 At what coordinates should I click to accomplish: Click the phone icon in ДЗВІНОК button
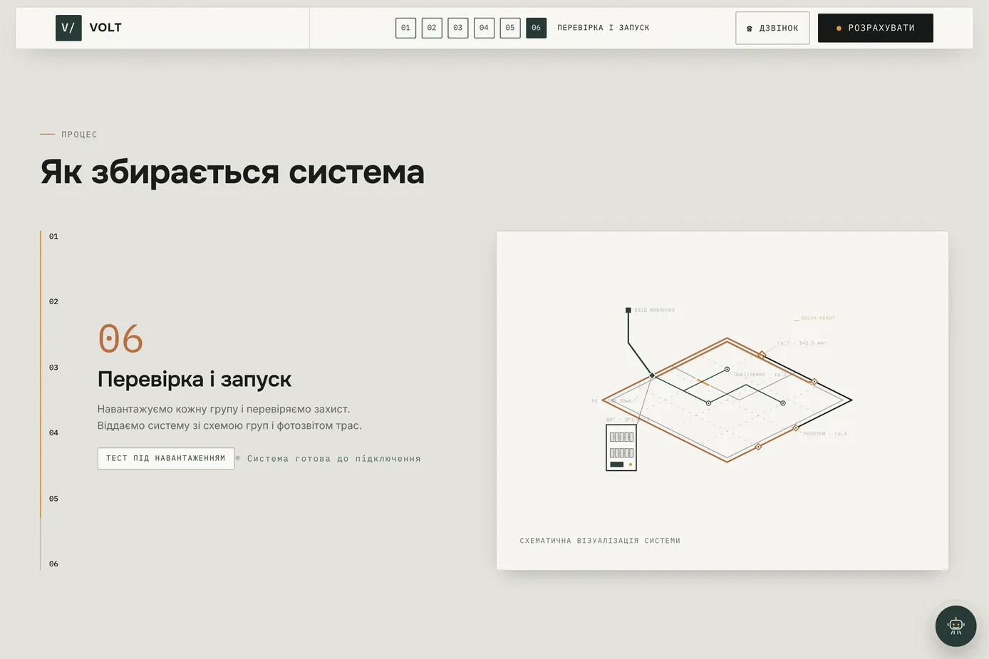(x=750, y=28)
